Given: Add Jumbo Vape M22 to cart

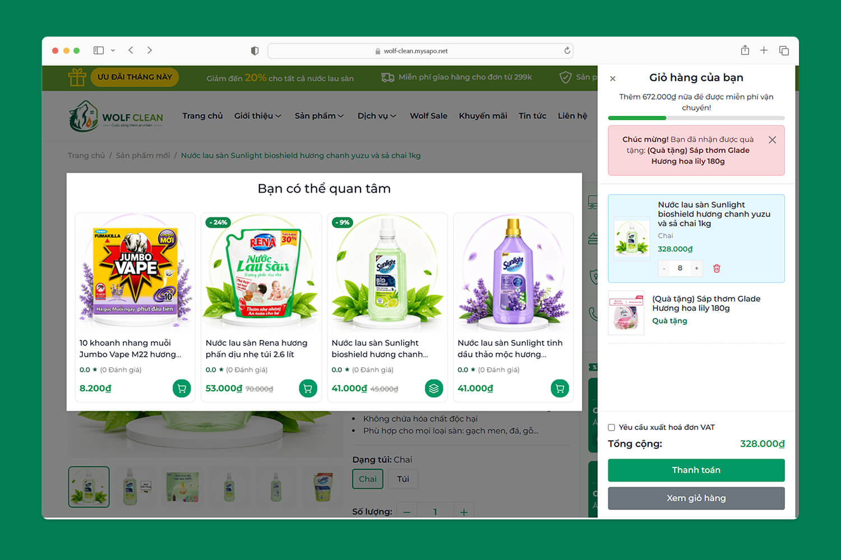Looking at the screenshot, I should (x=182, y=388).
